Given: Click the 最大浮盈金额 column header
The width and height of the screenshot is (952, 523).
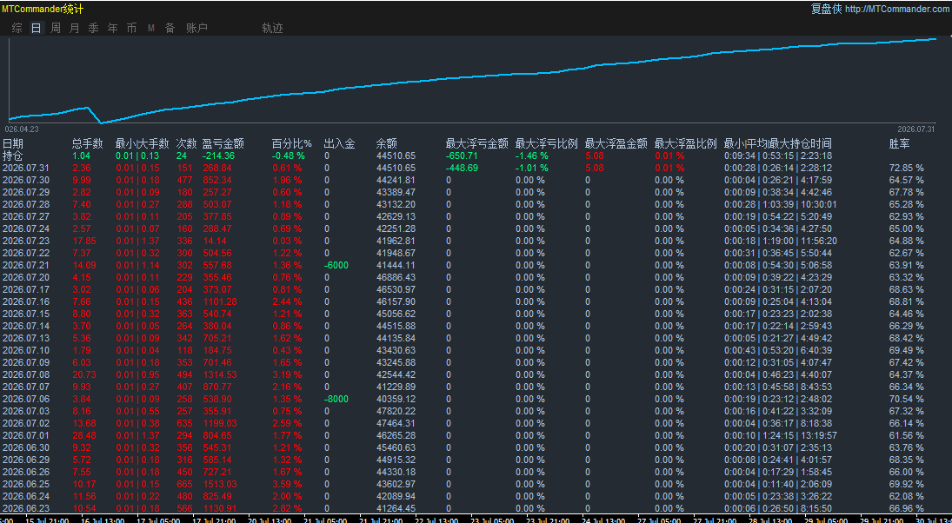Looking at the screenshot, I should 616,144.
